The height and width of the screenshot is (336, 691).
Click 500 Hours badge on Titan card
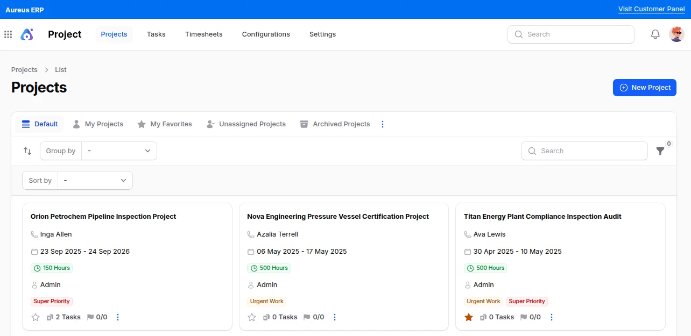coord(485,268)
